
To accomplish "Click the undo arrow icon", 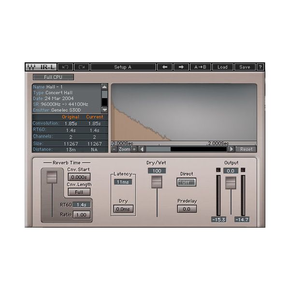I will [65, 67].
